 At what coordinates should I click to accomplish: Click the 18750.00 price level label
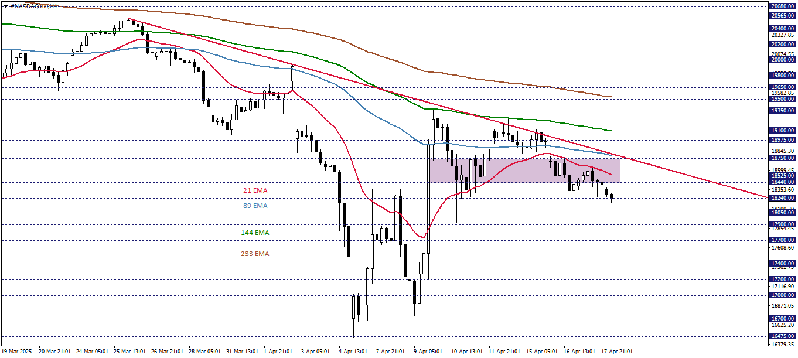(x=783, y=158)
